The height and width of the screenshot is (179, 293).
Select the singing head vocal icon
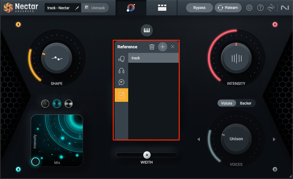[121, 59]
